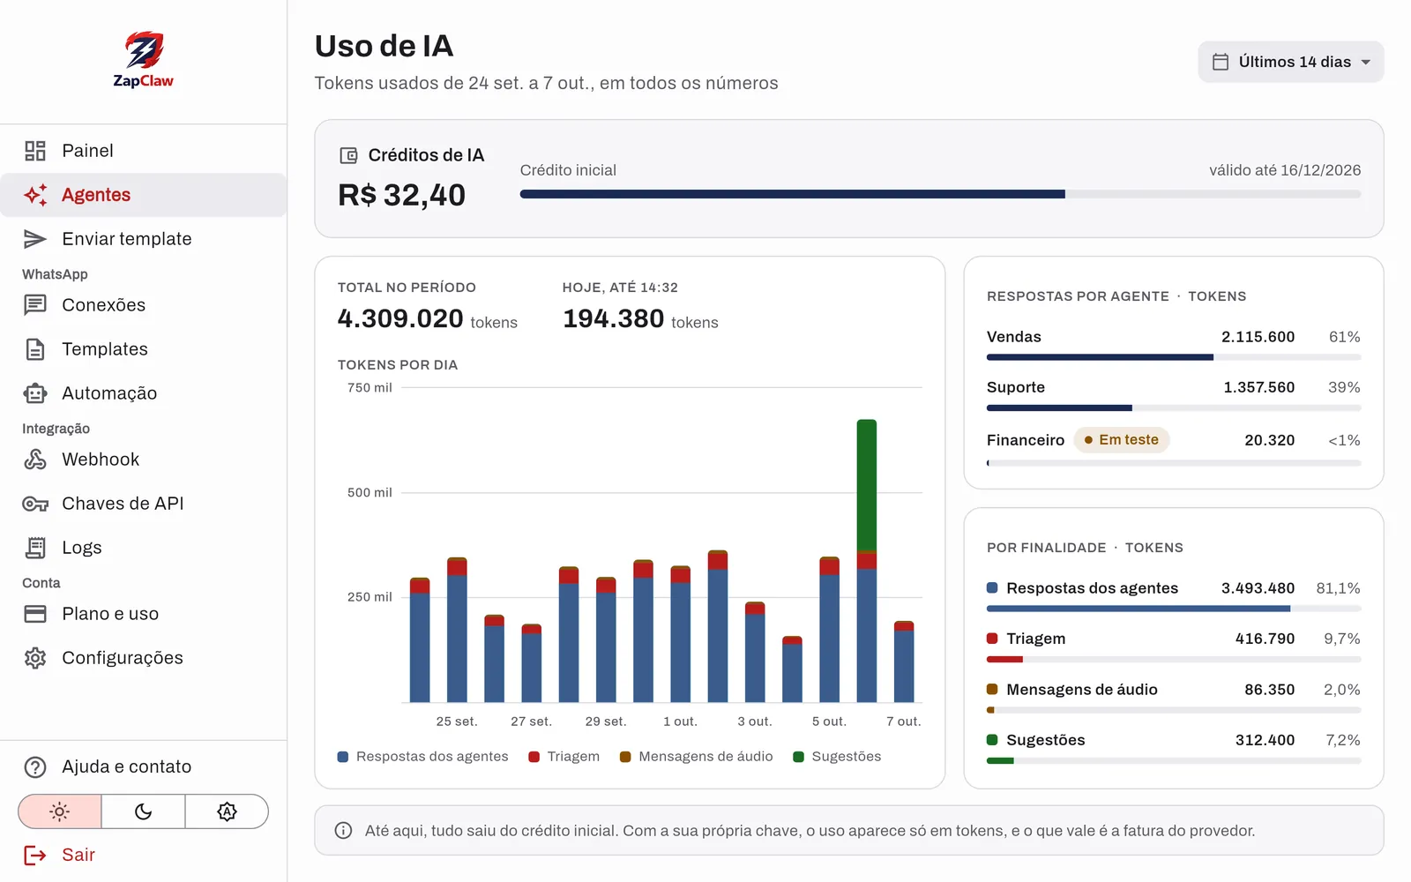Switch to dark theme
The height and width of the screenshot is (882, 1411).
144,811
